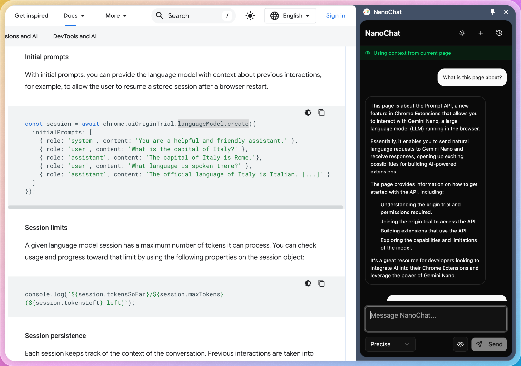Click 'Joining the origin trial' list item in chat

[x=428, y=222]
